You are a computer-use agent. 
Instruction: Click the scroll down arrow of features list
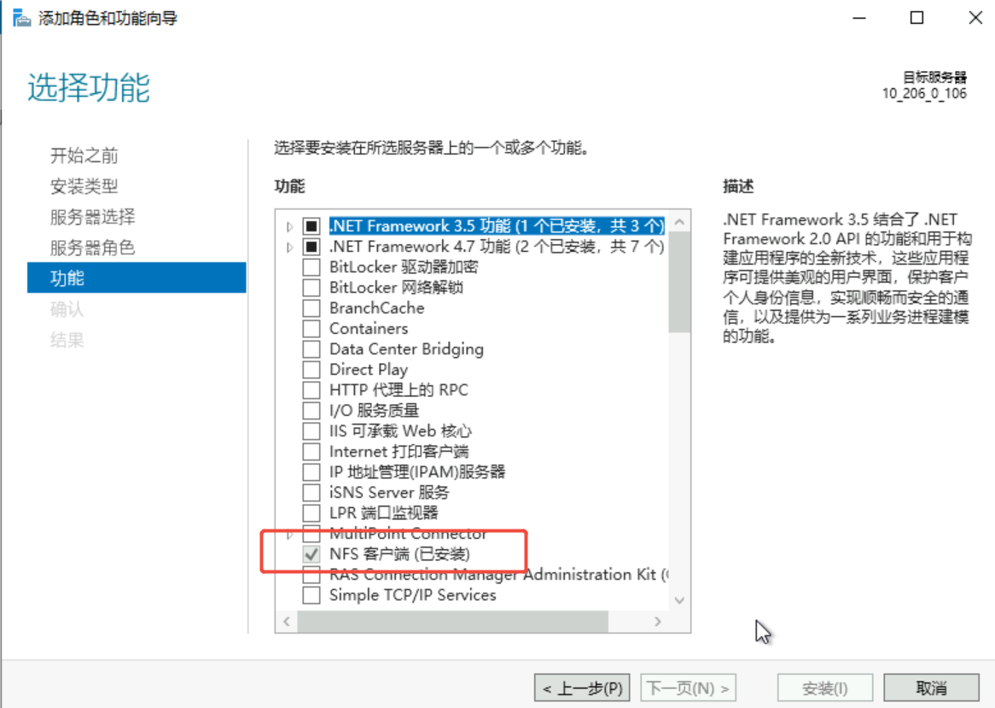point(679,600)
